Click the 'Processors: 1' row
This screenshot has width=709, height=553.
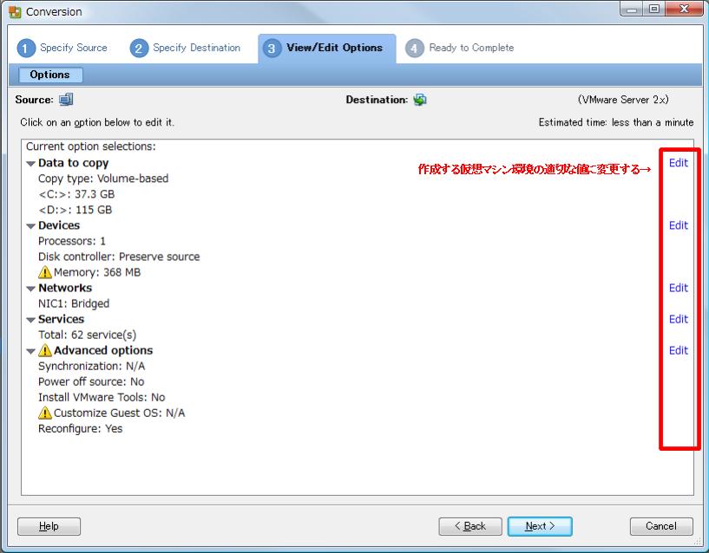[x=72, y=241]
